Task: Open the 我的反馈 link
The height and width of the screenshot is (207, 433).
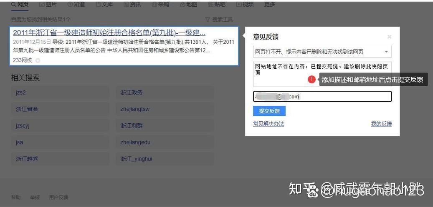Action: (x=381, y=124)
